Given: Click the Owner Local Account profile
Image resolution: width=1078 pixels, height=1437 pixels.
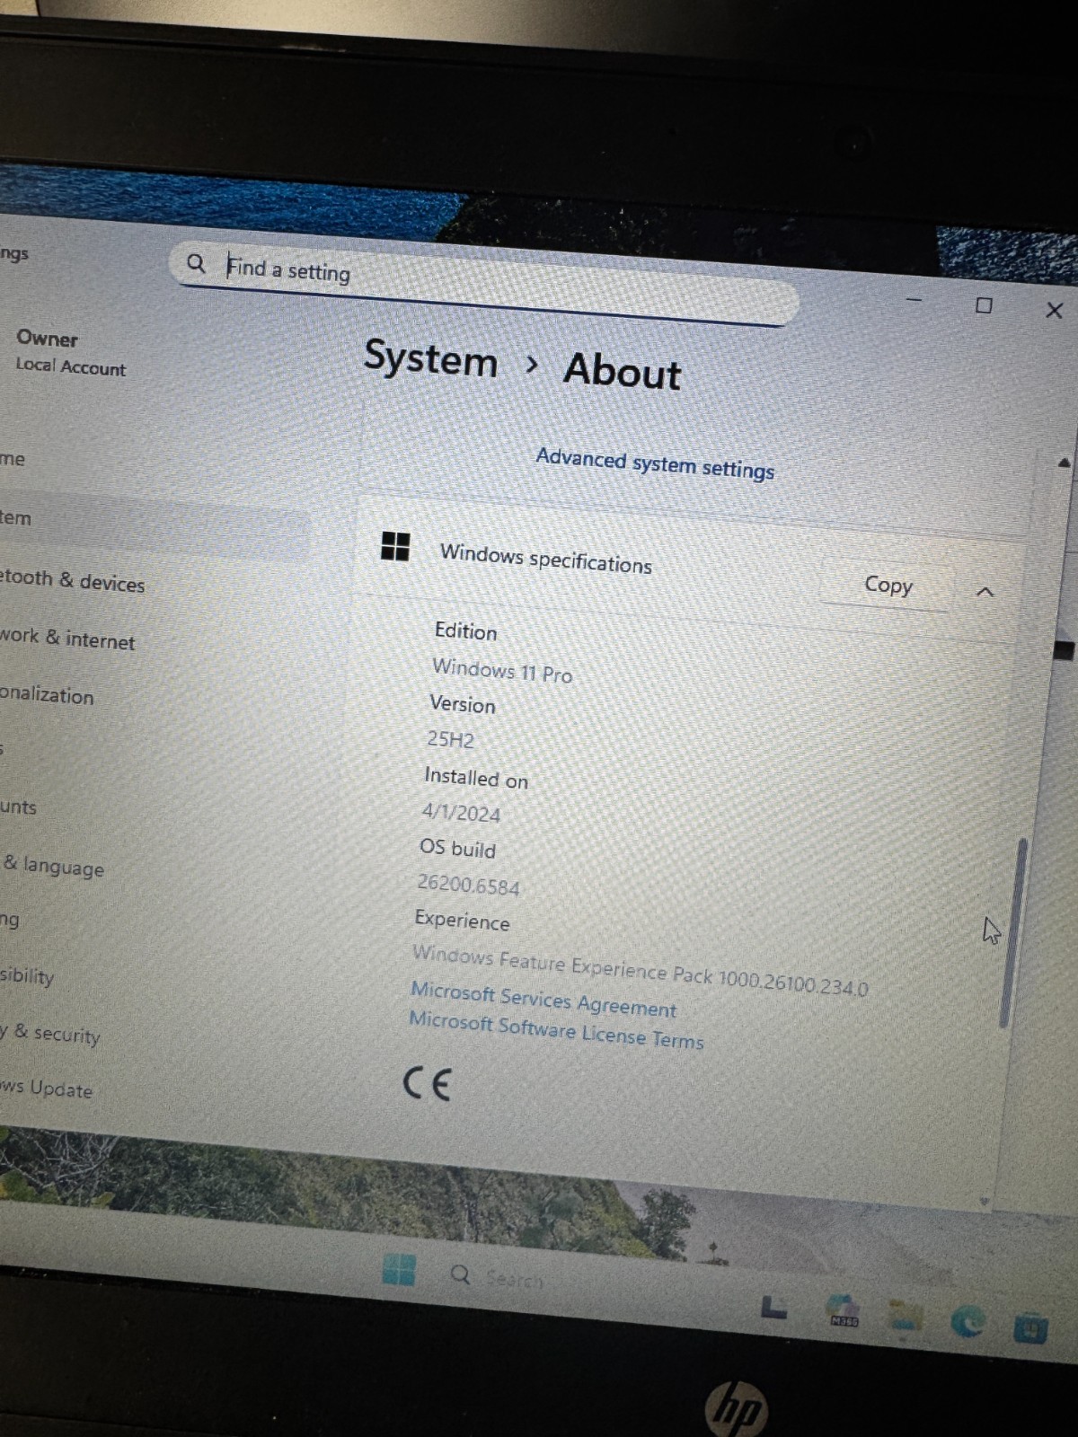Looking at the screenshot, I should [x=71, y=352].
